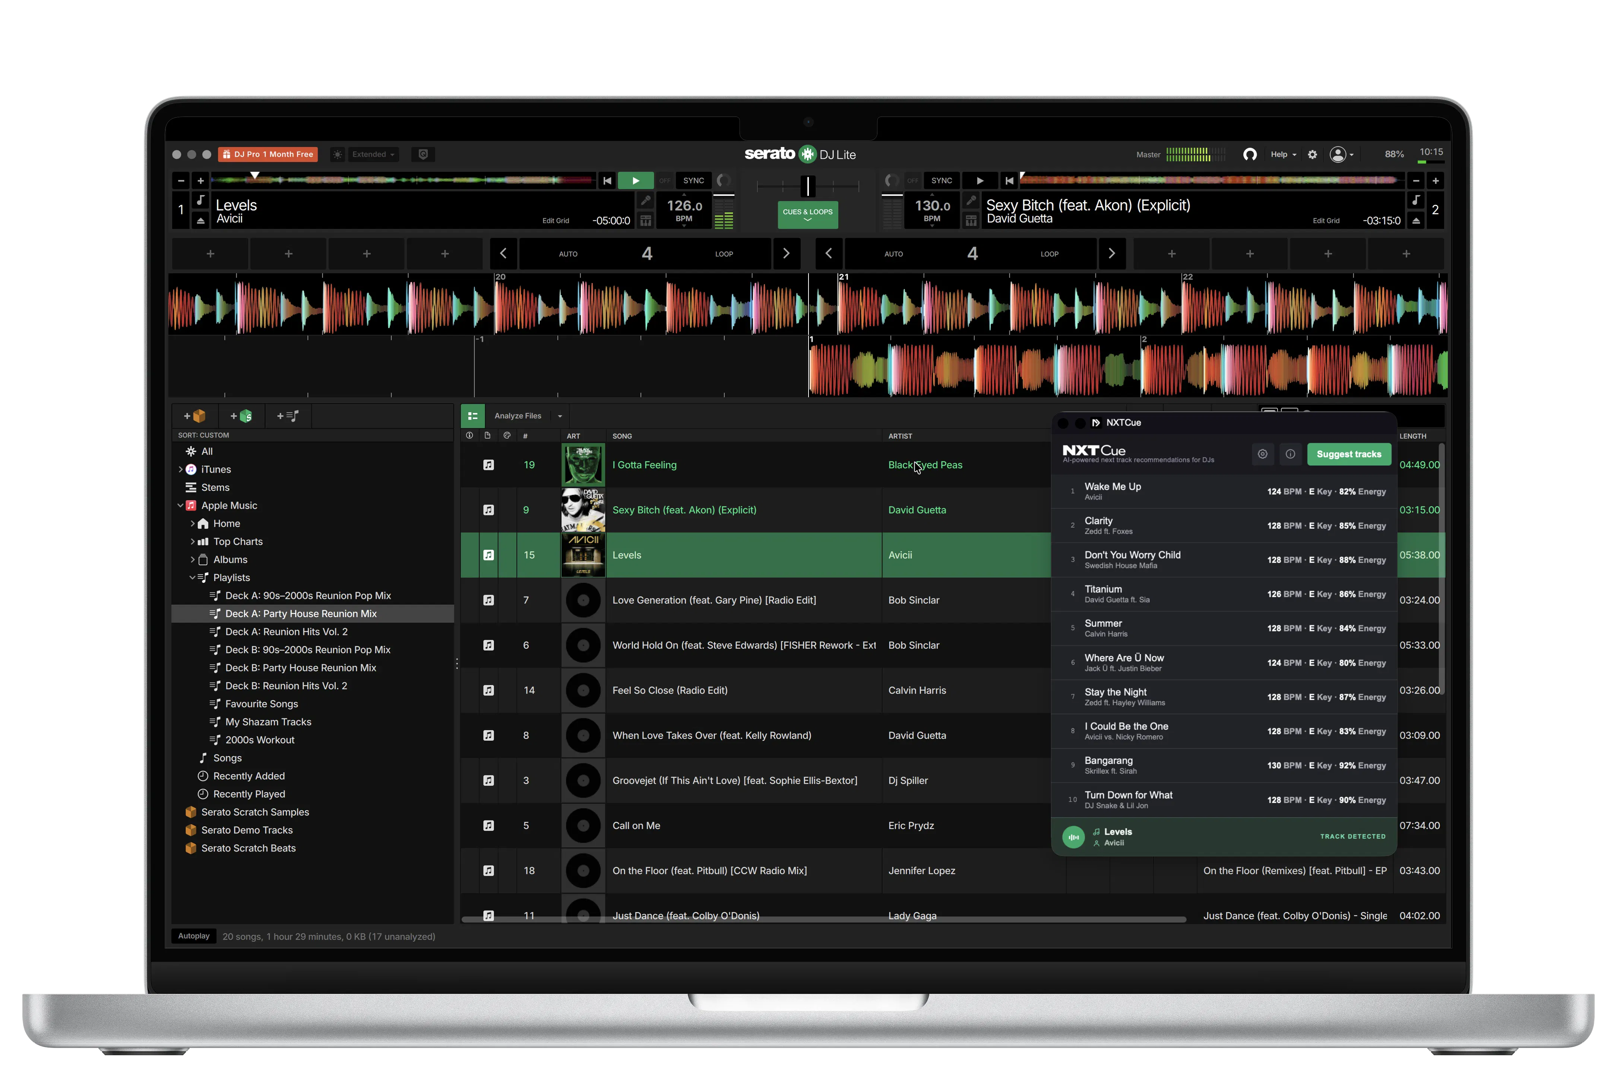Select Deck B: Reunion Hits Vol. 2 playlist

point(286,686)
